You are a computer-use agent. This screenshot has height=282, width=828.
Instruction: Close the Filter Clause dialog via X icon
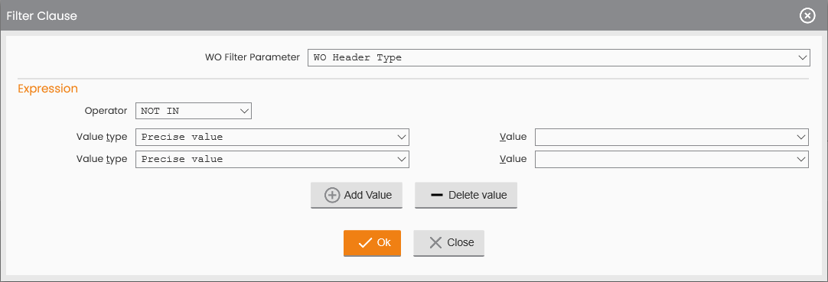[807, 16]
